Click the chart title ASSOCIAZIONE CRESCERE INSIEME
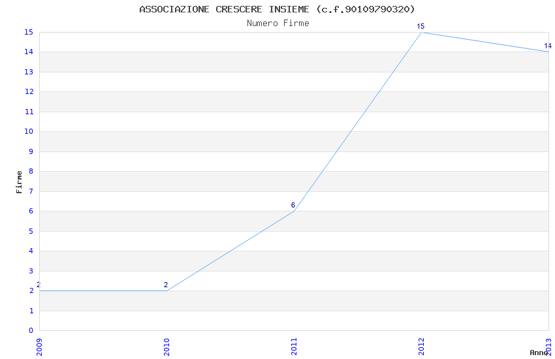The width and height of the screenshot is (555, 359). pyautogui.click(x=277, y=9)
